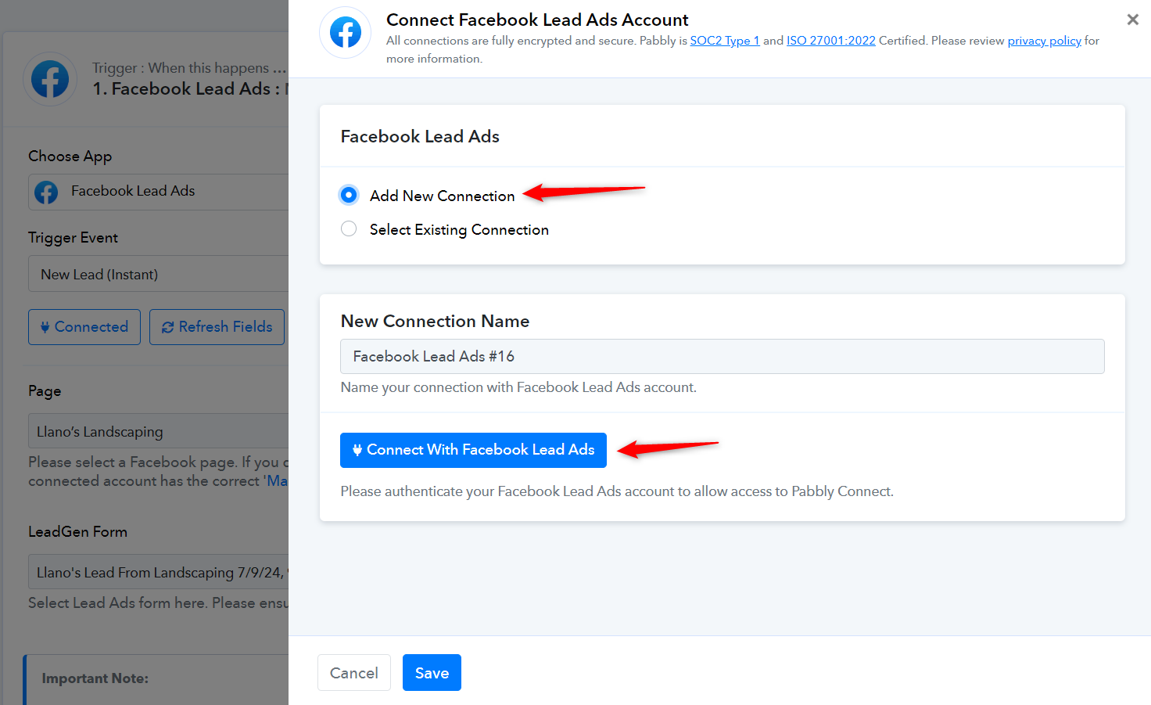The image size is (1151, 705).
Task: Open the Trigger Event dropdown New Lead (Instant)
Action: [x=159, y=275]
